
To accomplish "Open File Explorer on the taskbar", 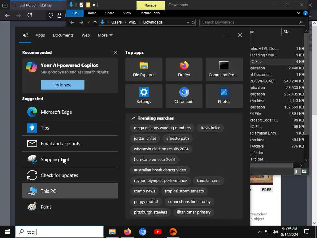I will [x=112, y=232].
